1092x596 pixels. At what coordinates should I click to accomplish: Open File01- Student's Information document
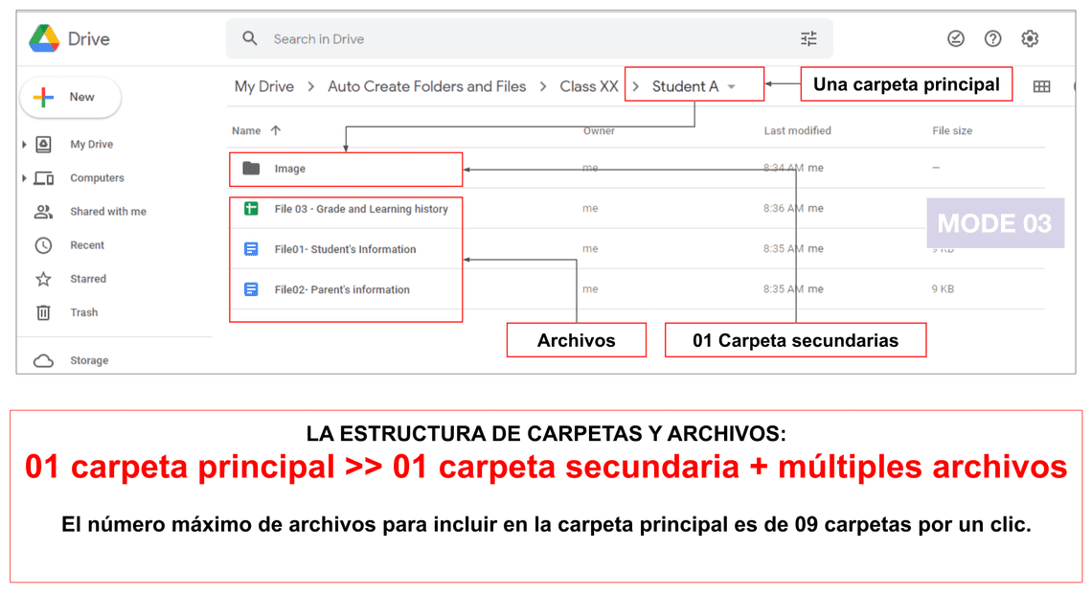tap(345, 249)
